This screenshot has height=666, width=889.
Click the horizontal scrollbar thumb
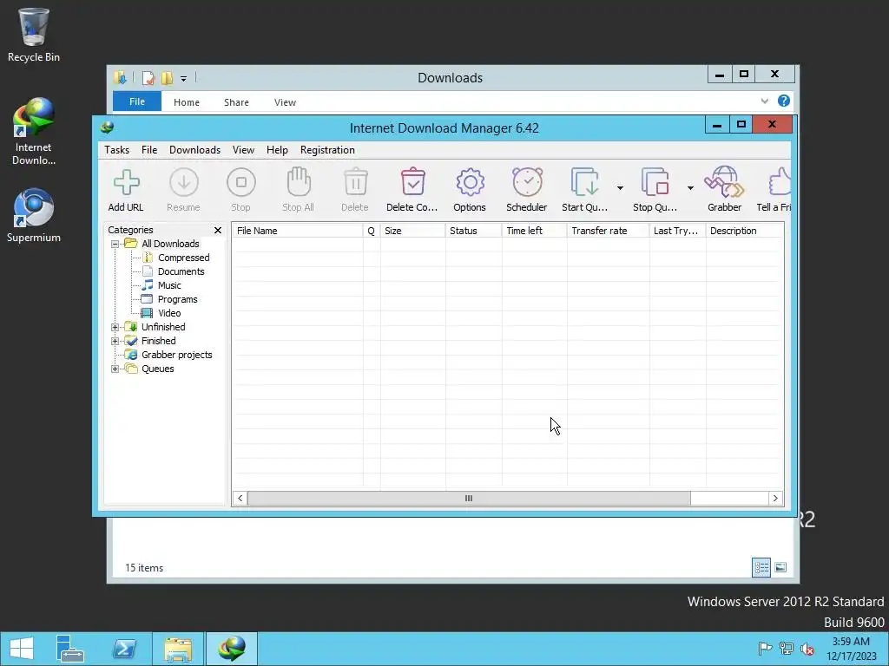(x=469, y=499)
